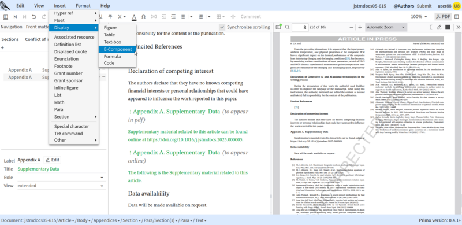Click the Declaration of competing interest heading
Viewport: 462px width, 225px height.
(x=170, y=71)
